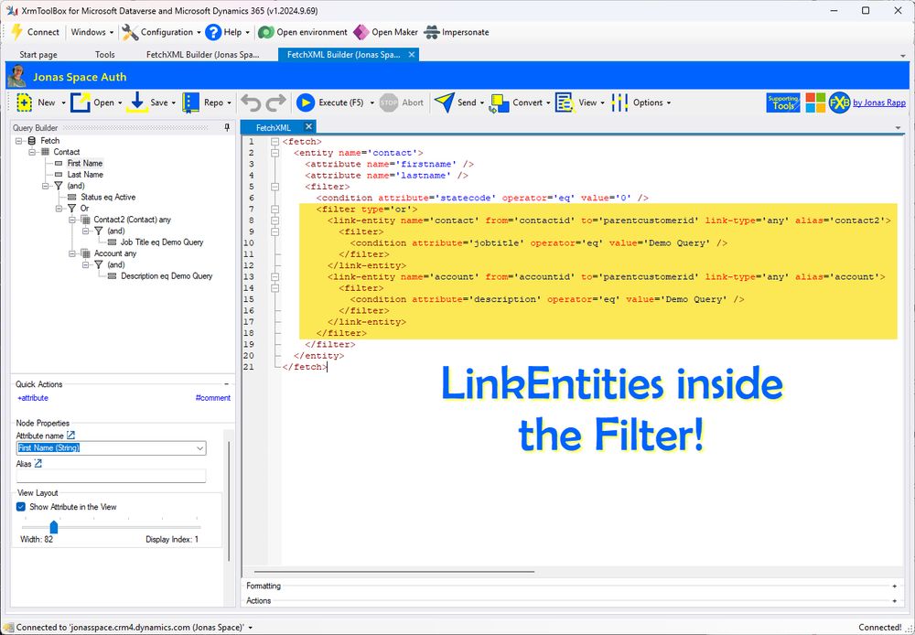The width and height of the screenshot is (915, 635).
Task: Click the Help question mark icon
Action: click(213, 32)
